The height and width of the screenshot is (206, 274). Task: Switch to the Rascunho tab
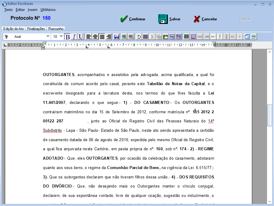tap(56, 29)
